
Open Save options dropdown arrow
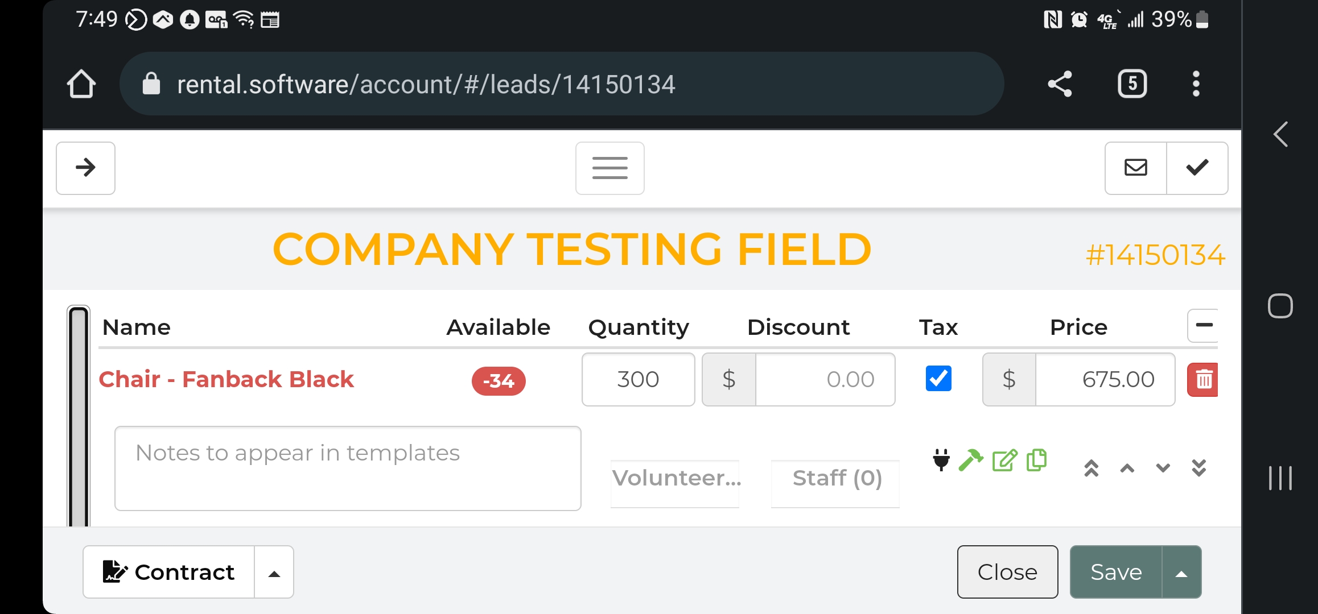(x=1181, y=573)
